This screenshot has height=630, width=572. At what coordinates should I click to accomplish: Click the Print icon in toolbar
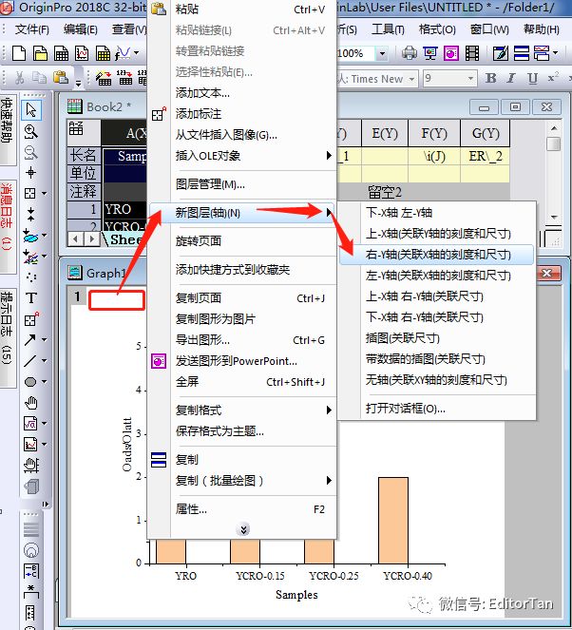point(409,53)
